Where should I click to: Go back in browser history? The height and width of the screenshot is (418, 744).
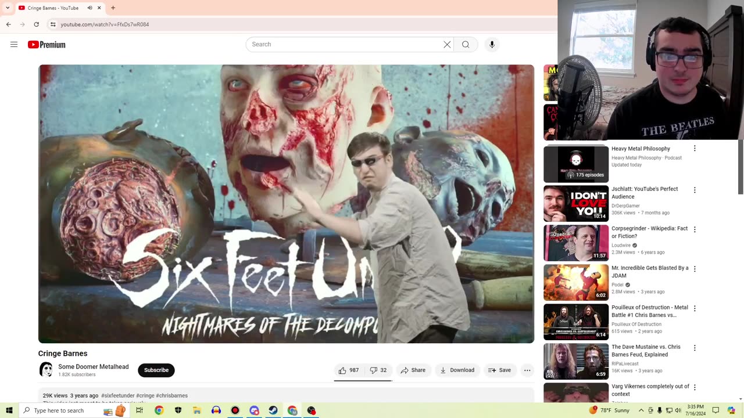tap(8, 24)
